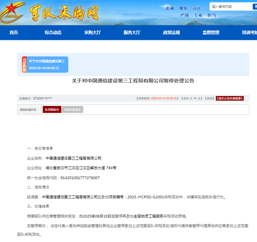Click the 清正 motto text in header
257x242 pixels.
197,8
